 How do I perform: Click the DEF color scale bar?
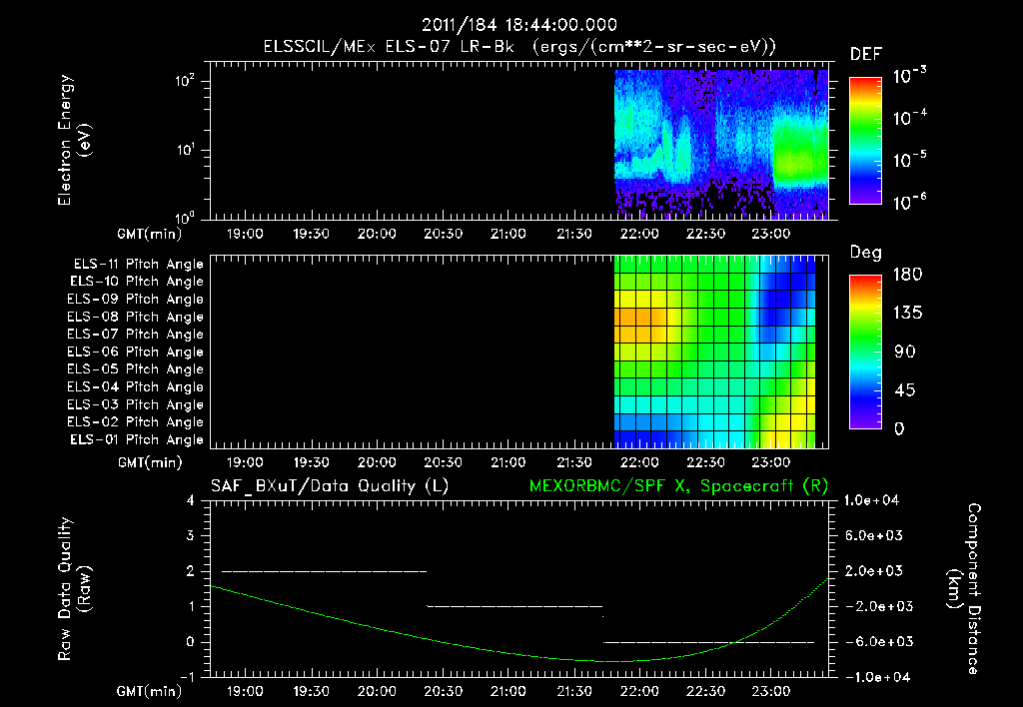(x=865, y=141)
